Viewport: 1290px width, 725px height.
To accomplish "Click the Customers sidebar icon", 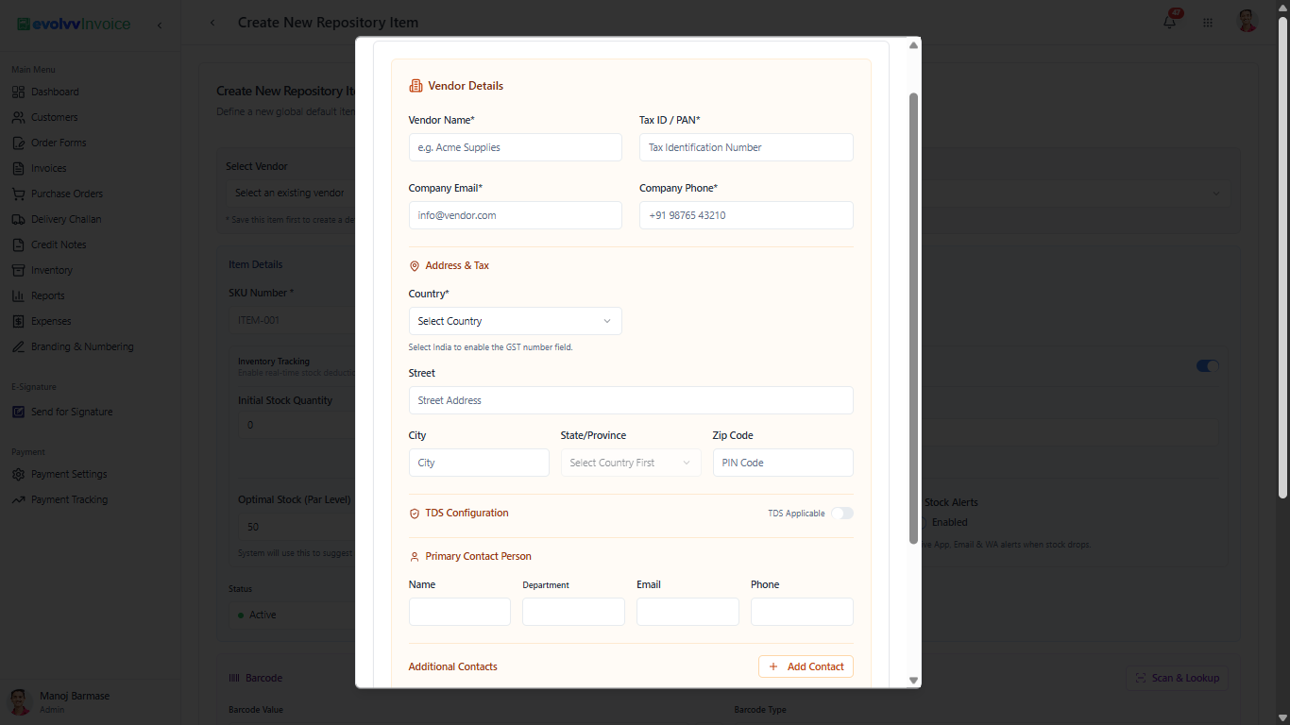I will pos(18,117).
